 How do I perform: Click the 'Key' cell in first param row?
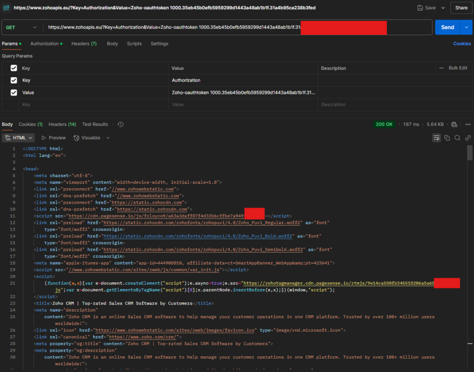coord(94,81)
